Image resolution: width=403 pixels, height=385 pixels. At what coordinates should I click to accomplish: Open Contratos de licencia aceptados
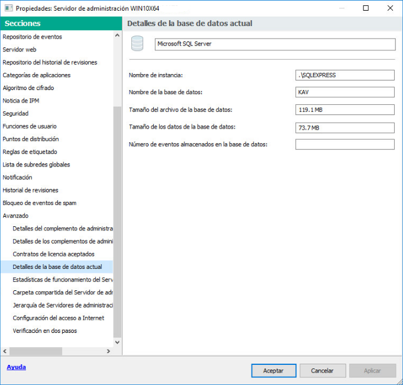click(53, 254)
